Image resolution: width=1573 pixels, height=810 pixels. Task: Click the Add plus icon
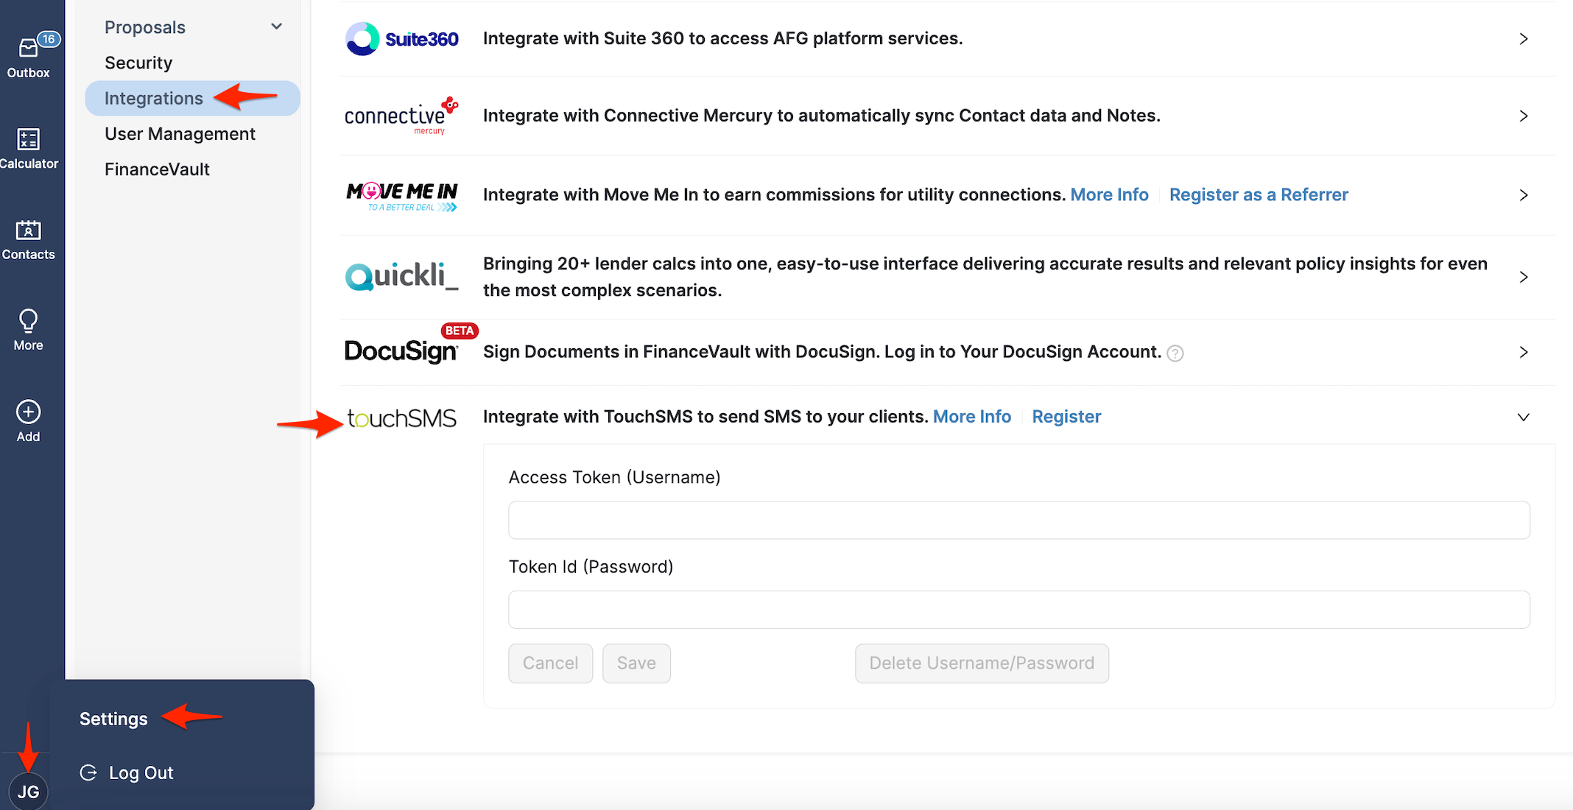(28, 412)
